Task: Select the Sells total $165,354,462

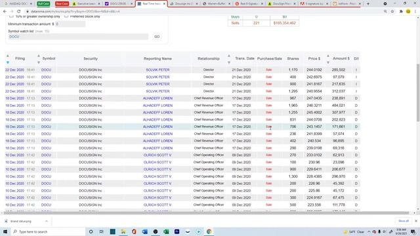Action: pyautogui.click(x=284, y=23)
